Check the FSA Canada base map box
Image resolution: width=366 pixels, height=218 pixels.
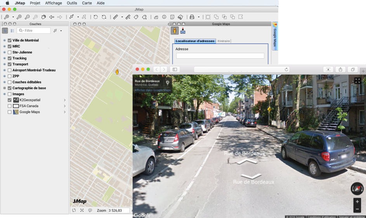pyautogui.click(x=10, y=106)
